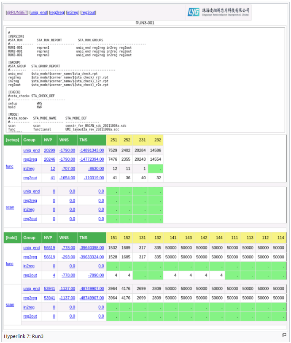Open the TNS value -39640398.00 link

point(91,248)
